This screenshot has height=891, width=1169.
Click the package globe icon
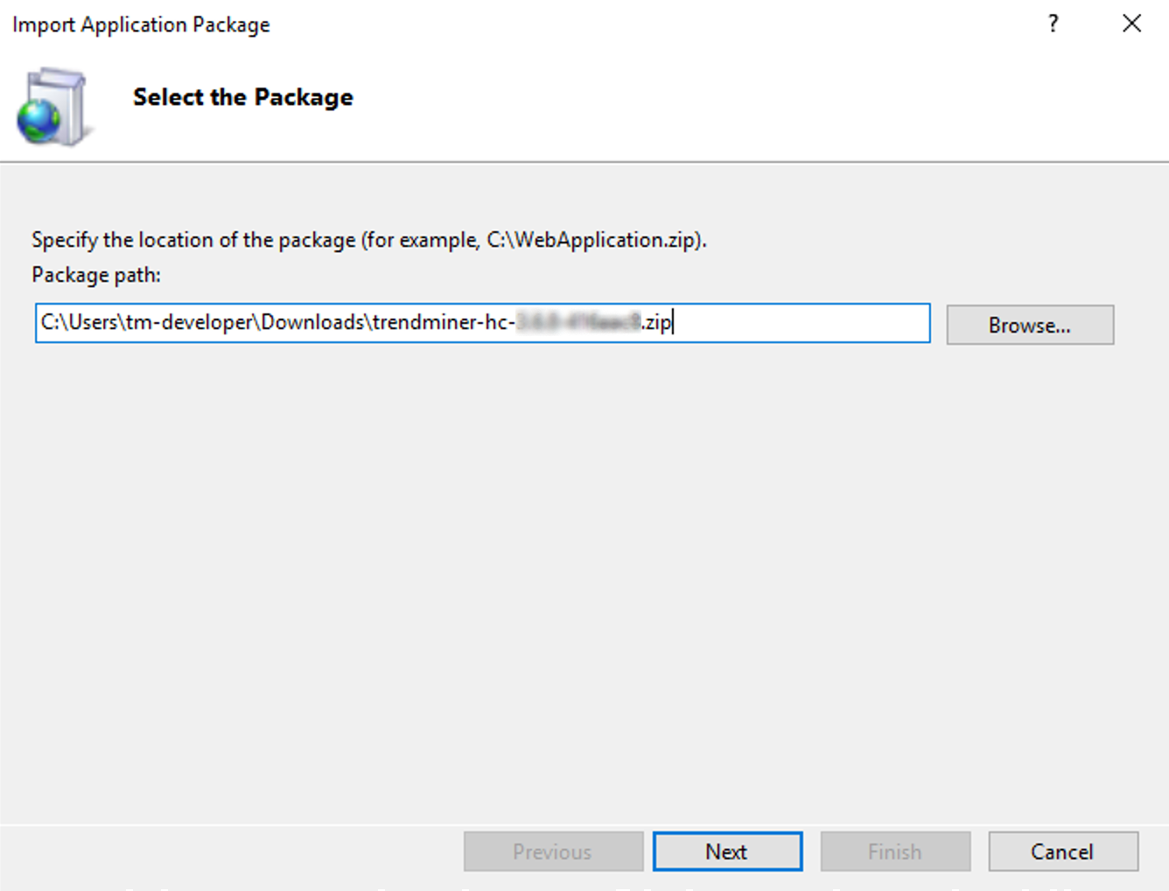(x=51, y=109)
